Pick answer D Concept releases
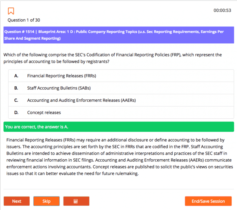 (x=121, y=113)
